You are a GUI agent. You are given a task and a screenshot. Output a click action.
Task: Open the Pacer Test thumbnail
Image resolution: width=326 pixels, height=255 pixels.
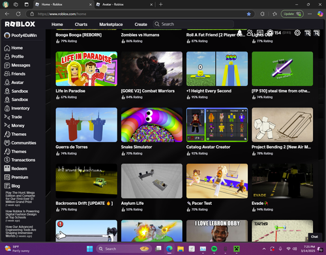coord(217,181)
